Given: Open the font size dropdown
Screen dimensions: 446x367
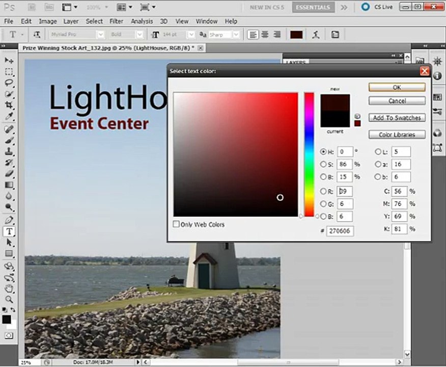Looking at the screenshot, I should (191, 35).
